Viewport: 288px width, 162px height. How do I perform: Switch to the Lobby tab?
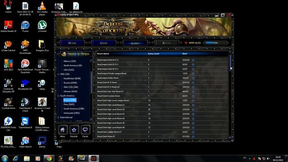point(135,43)
